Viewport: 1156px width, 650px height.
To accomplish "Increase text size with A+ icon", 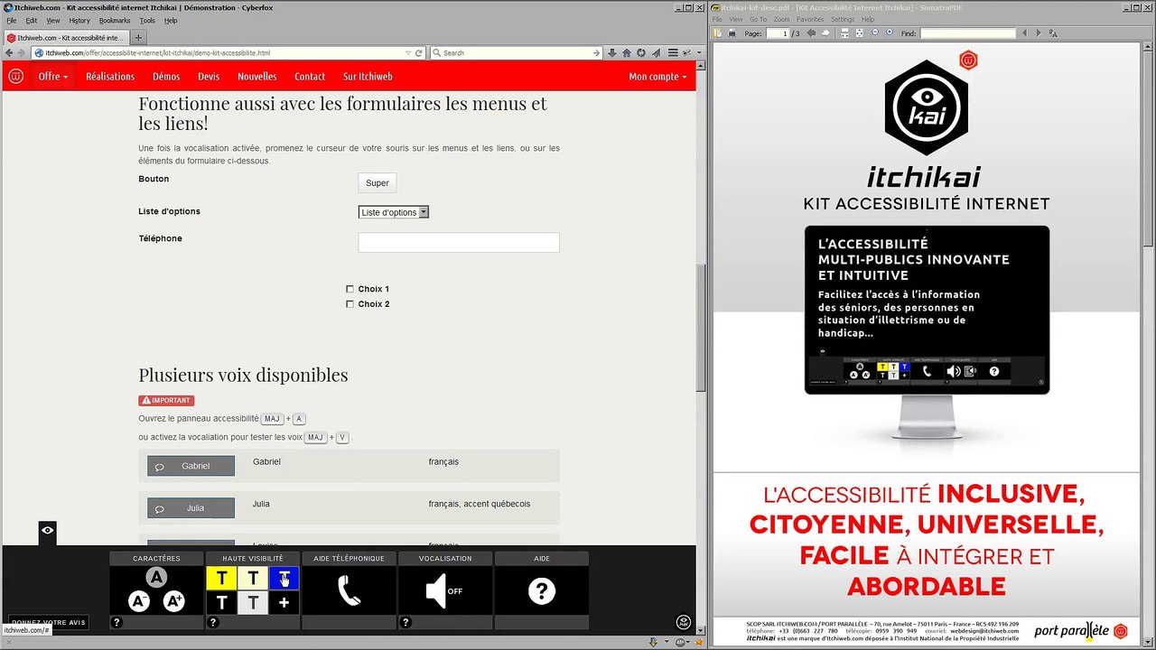I will coord(173,601).
